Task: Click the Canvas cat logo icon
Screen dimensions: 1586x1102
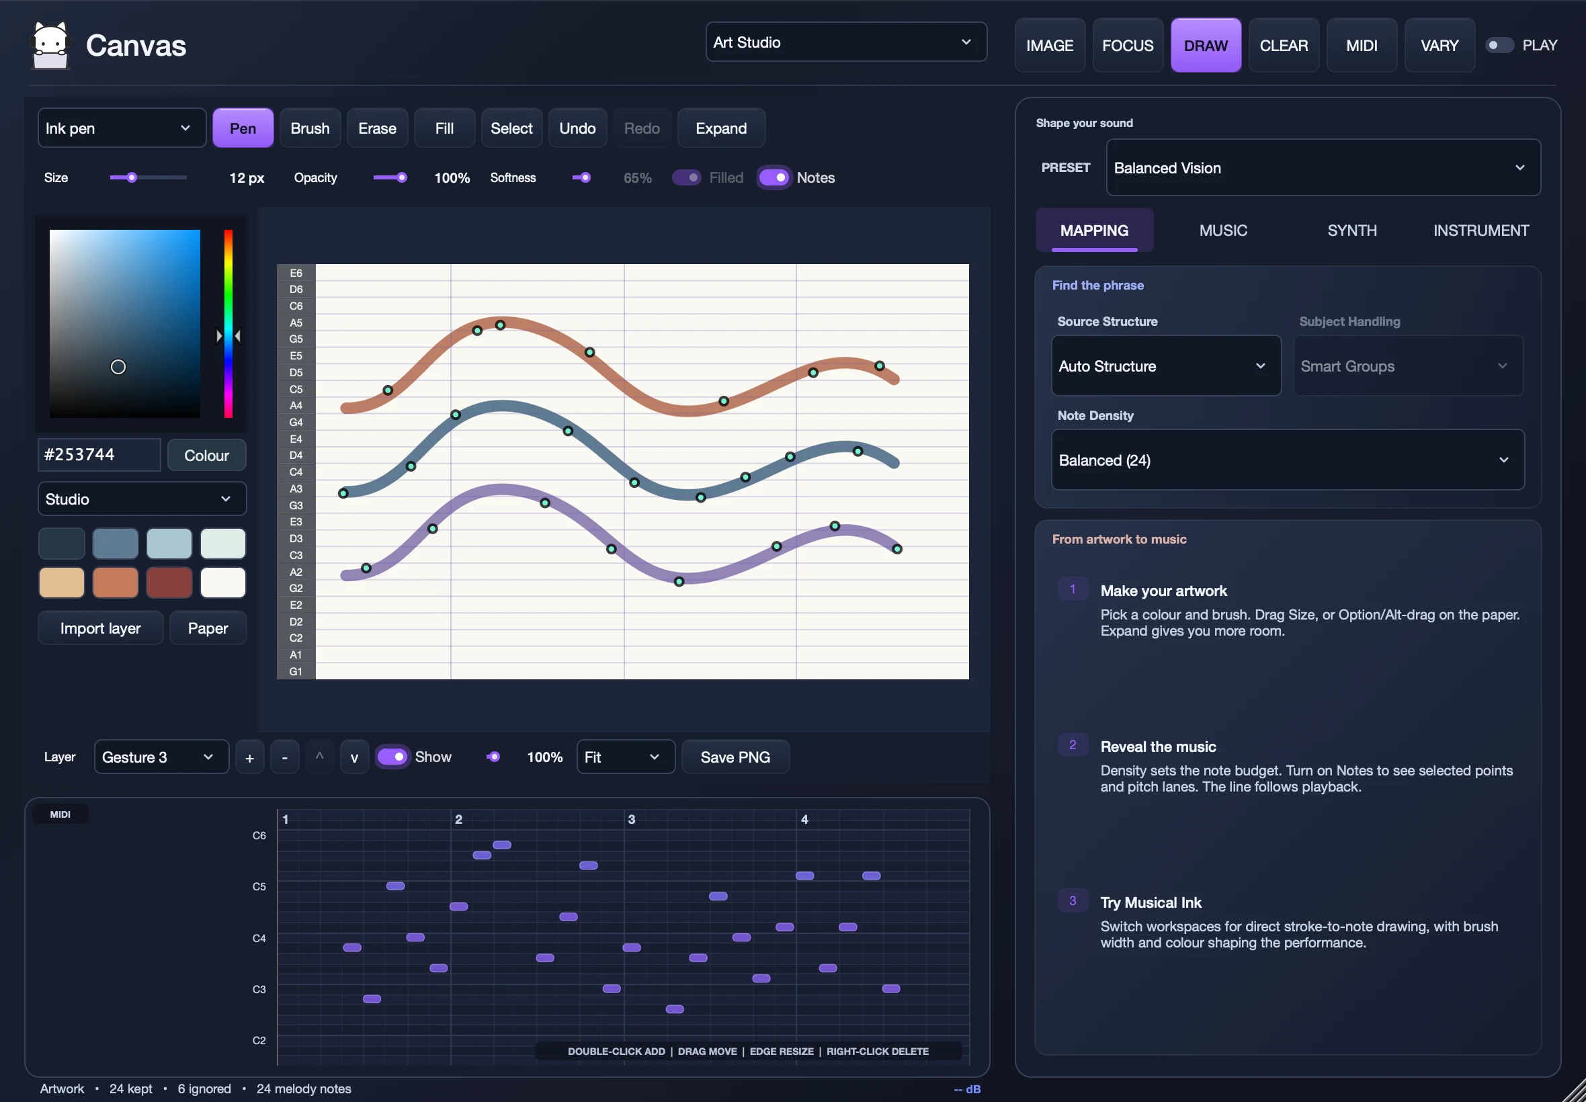Action: (x=51, y=46)
